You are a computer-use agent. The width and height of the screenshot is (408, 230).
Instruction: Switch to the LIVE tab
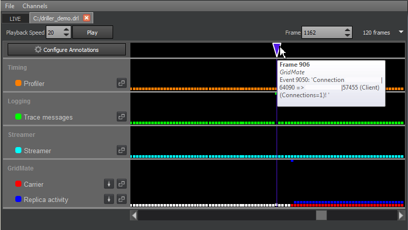point(15,19)
